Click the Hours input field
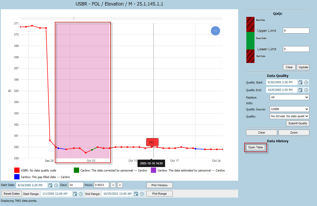This screenshot has height=206, width=317. tap(102, 185)
